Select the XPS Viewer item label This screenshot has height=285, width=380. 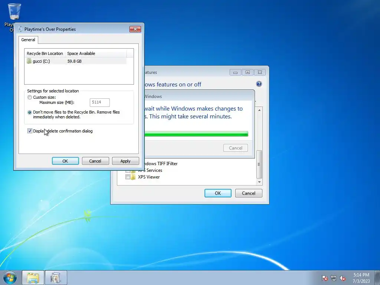point(149,177)
